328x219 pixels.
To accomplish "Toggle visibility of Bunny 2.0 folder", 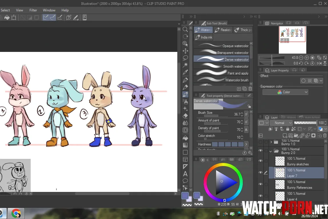I will 261,151.
